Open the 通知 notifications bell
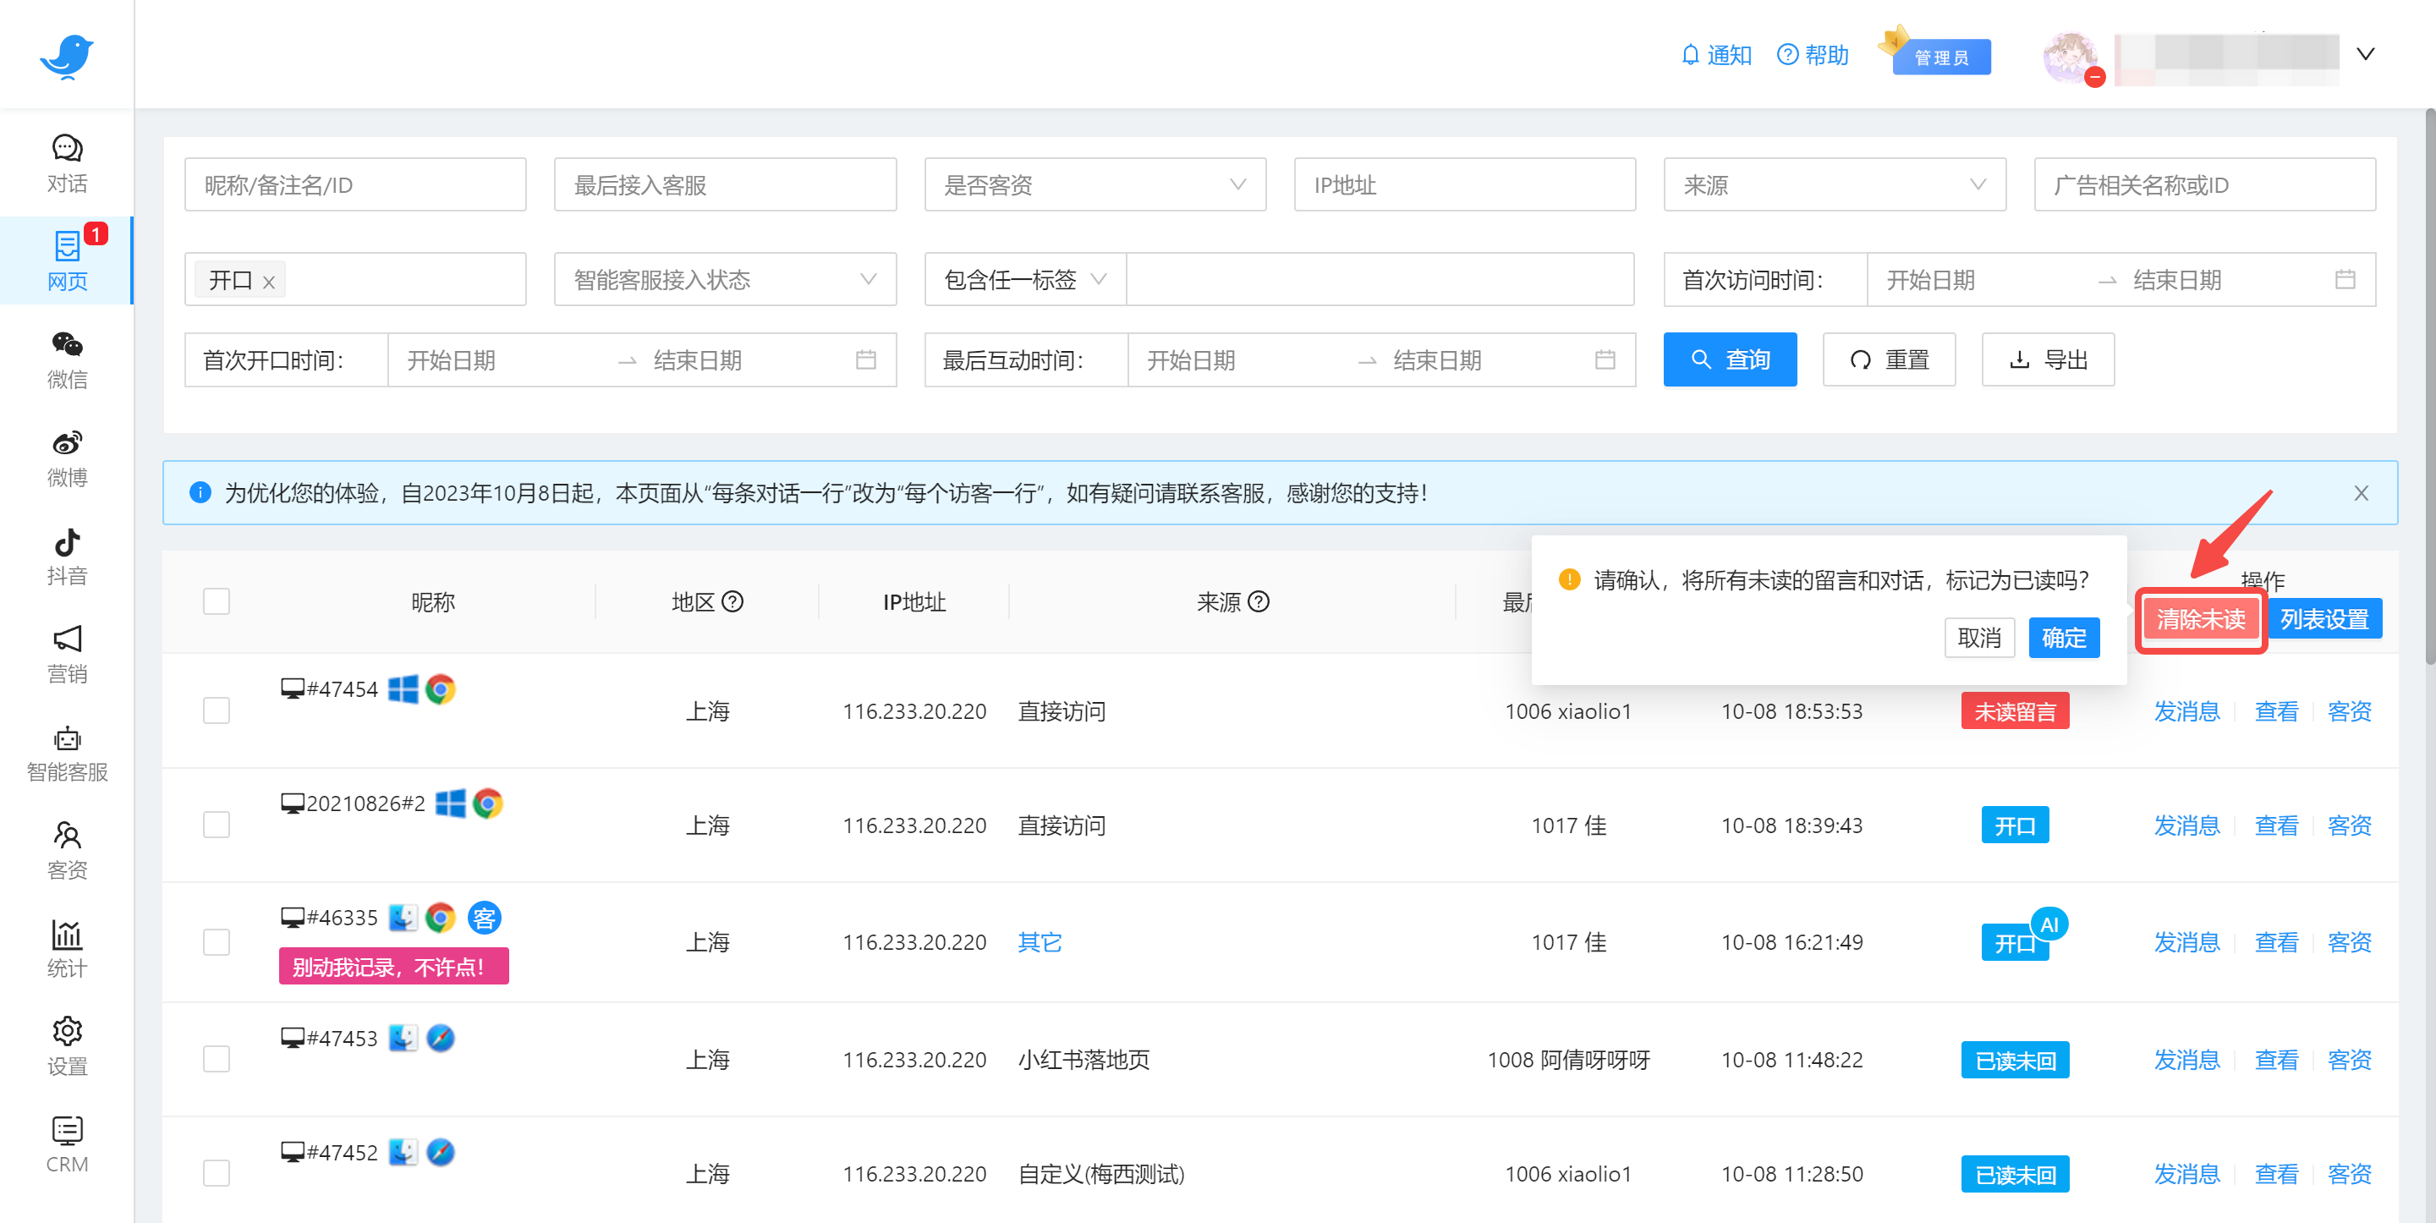 click(x=1716, y=55)
